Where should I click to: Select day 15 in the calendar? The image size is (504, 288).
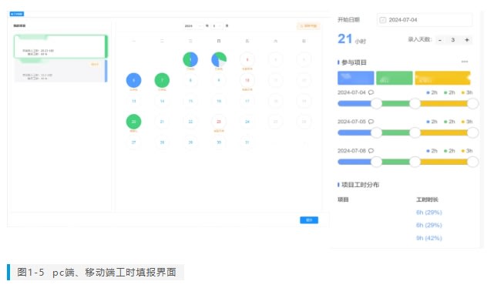coord(190,101)
